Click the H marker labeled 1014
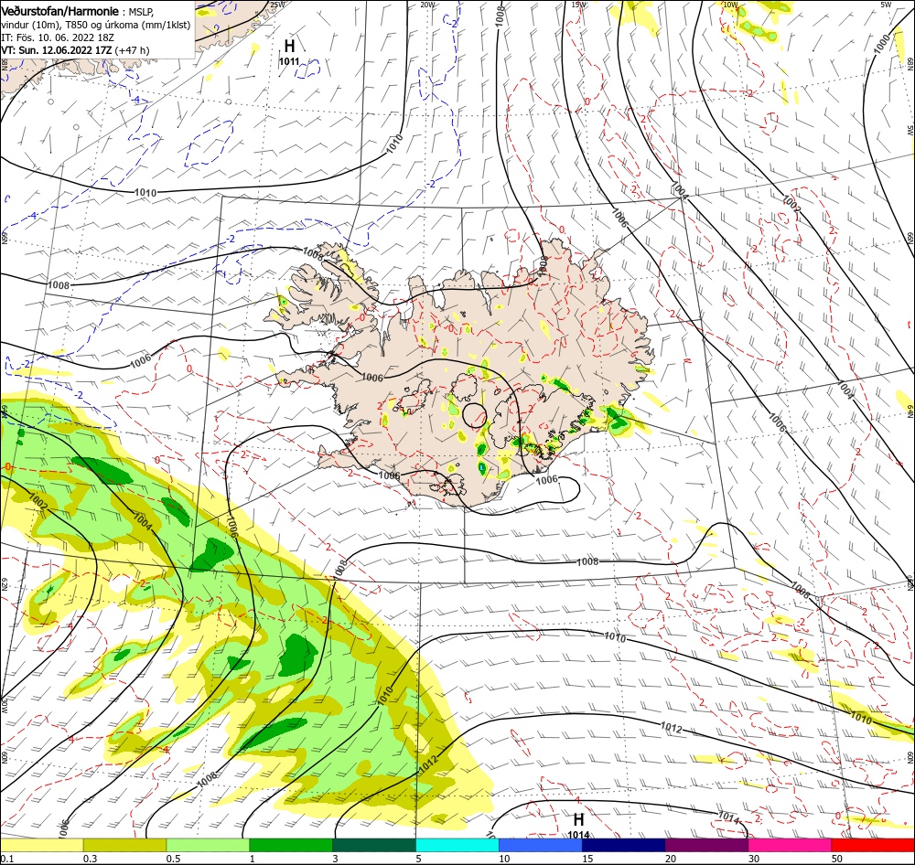The height and width of the screenshot is (865, 915). [578, 819]
